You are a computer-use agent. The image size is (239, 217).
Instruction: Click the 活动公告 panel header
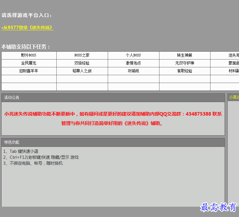pyautogui.click(x=113, y=98)
